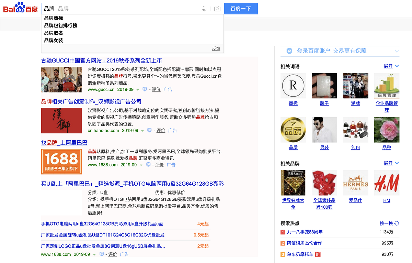Viewport: 412px width, 263px height.
Task: Click the 企业品牌管理 chart icon
Action: tap(387, 86)
